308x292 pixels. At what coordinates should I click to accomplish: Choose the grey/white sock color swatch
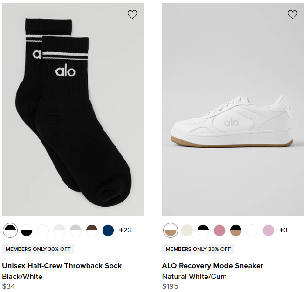point(75,230)
